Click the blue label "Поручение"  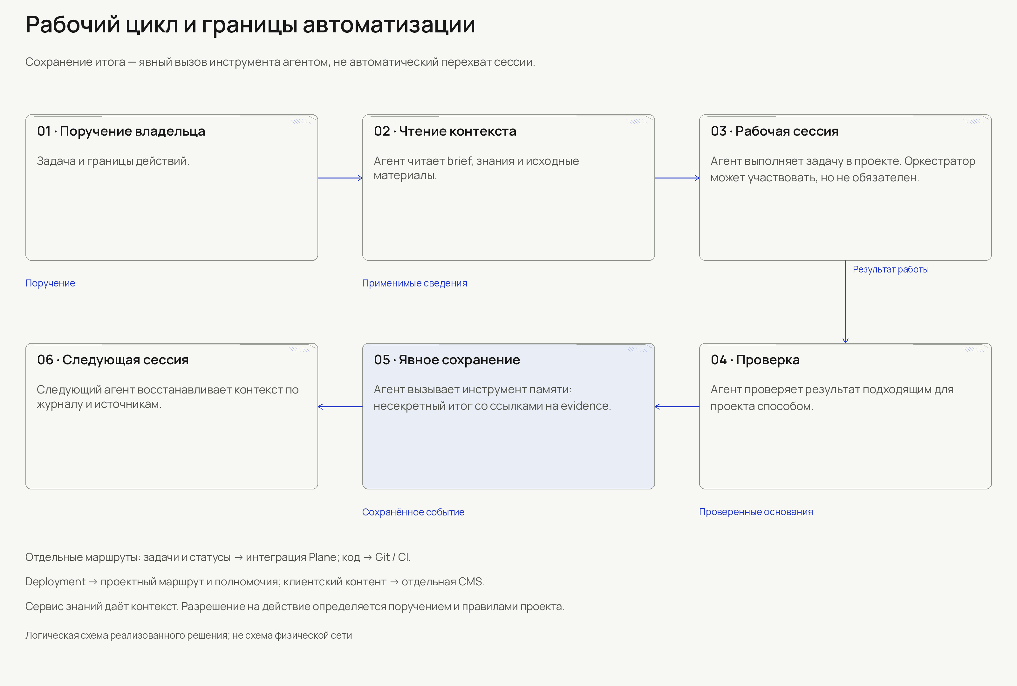50,283
